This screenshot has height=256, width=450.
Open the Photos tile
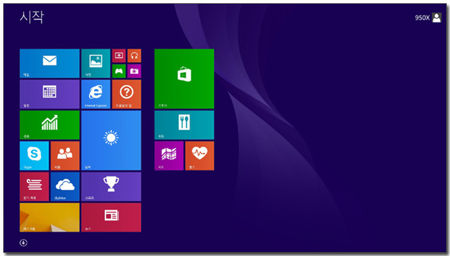click(x=96, y=63)
